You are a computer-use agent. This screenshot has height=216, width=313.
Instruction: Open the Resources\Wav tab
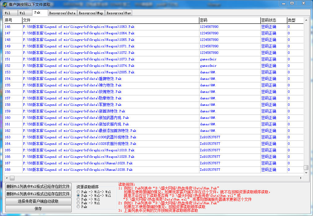(x=119, y=13)
